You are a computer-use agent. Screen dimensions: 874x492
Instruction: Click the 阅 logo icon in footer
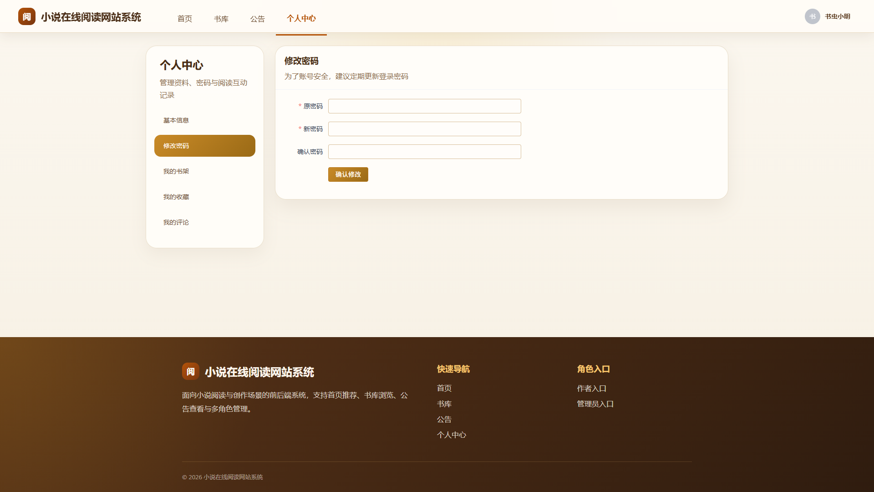(191, 371)
